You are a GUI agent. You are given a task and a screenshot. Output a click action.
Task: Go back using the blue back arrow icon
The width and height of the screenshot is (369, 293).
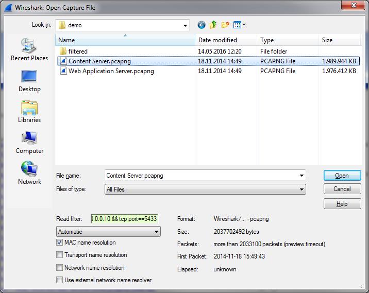[x=202, y=25]
